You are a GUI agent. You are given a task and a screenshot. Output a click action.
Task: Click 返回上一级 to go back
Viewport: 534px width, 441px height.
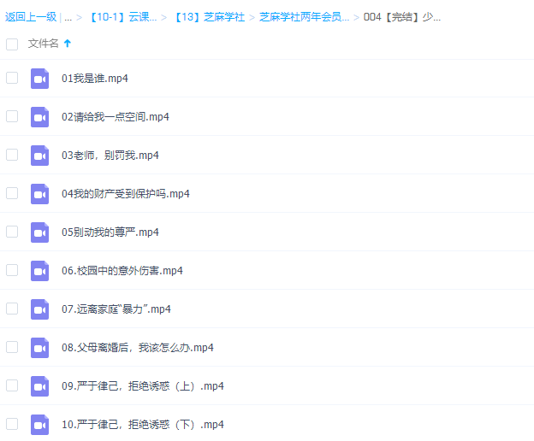pyautogui.click(x=32, y=17)
